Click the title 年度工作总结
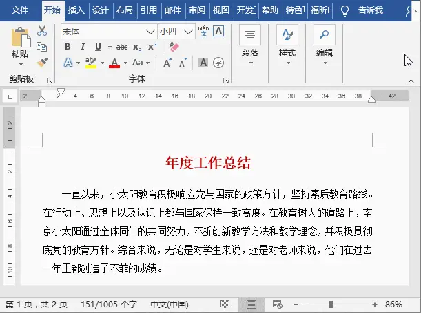 [208, 162]
